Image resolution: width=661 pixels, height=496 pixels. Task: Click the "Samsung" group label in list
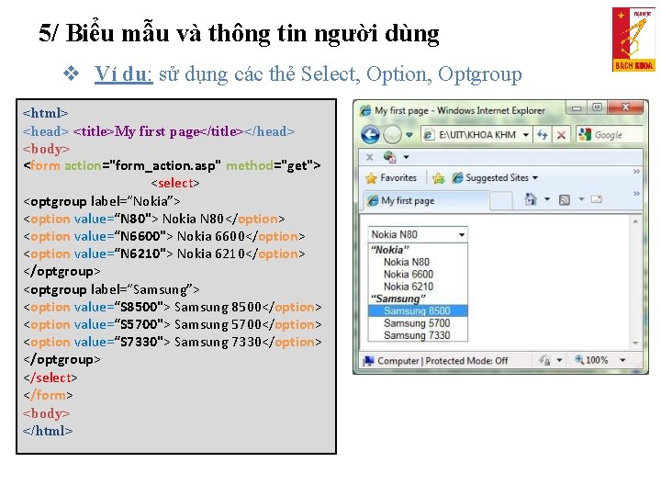[x=398, y=299]
